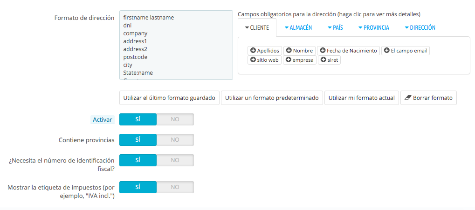The width and height of the screenshot is (475, 210).
Task: Select the CLIENTE tab
Action: [x=257, y=28]
